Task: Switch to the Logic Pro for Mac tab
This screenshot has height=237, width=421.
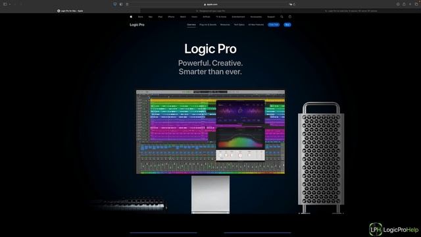Action: pos(70,11)
